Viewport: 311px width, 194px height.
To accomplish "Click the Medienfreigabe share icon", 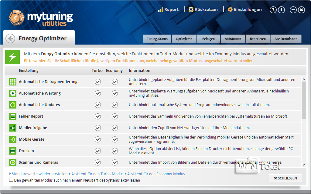I will coord(13,128).
